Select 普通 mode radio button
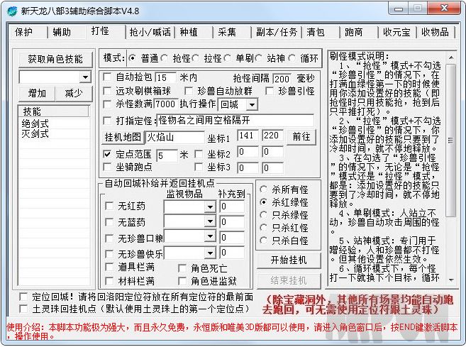The width and height of the screenshot is (466, 347). [132, 58]
